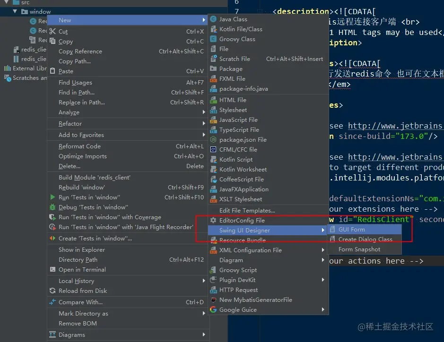Image resolution: width=444 pixels, height=342 pixels.
Task: Click the Paste clipboard icon
Action: point(52,71)
